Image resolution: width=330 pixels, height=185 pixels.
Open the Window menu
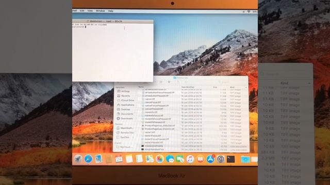(101, 11)
